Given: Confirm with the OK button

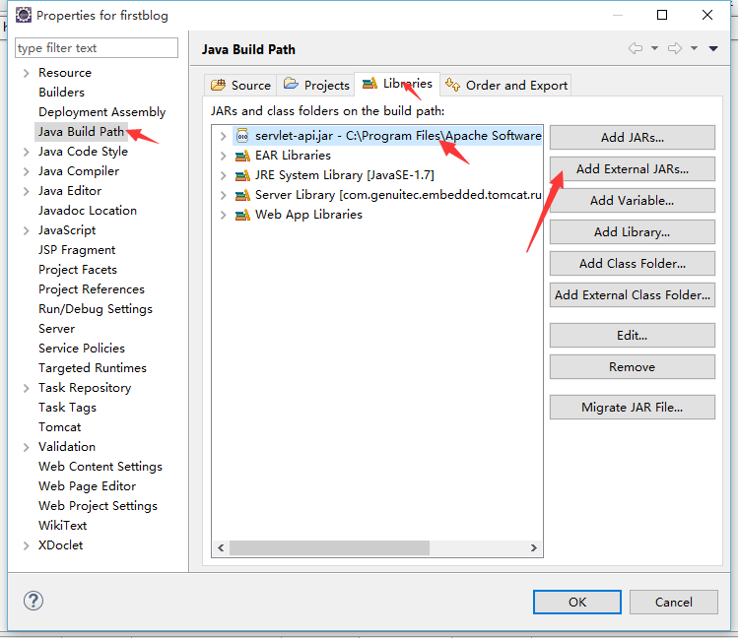Looking at the screenshot, I should [577, 603].
